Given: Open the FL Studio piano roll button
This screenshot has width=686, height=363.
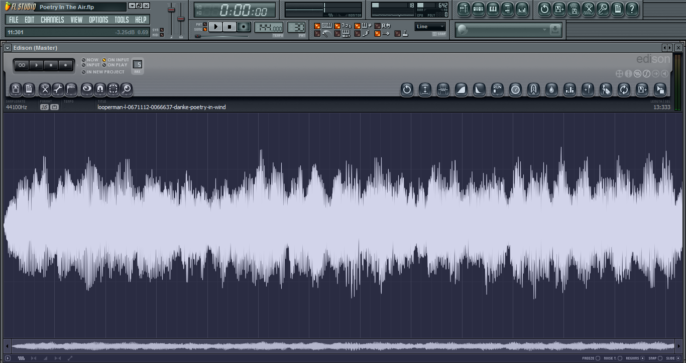Looking at the screenshot, I should [493, 9].
